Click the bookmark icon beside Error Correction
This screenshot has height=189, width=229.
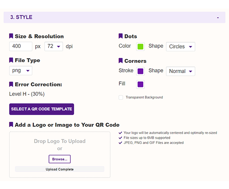tap(11, 84)
